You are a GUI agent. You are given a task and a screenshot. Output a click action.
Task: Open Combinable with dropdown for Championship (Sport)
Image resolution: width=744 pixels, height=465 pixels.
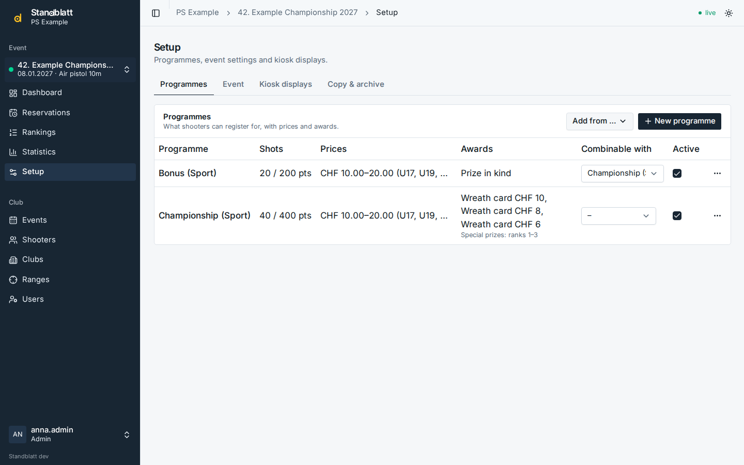(x=618, y=216)
